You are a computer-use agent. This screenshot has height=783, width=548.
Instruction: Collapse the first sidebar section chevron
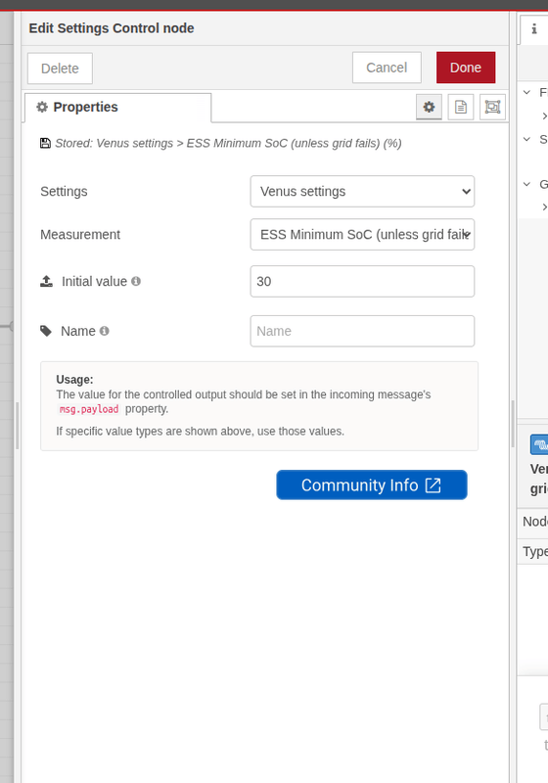[x=527, y=92]
